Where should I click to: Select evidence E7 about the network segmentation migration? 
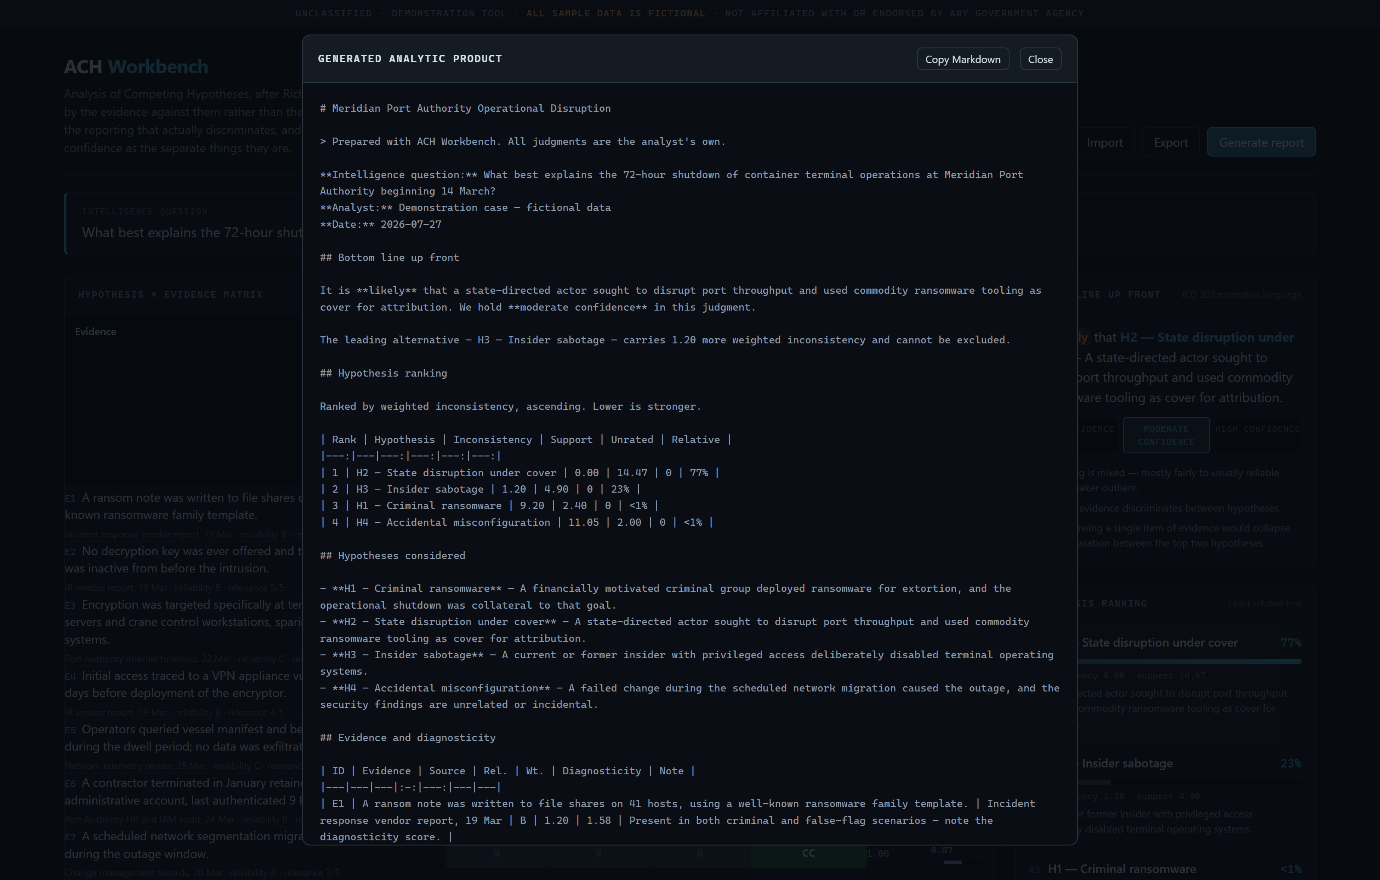pyautogui.click(x=183, y=853)
